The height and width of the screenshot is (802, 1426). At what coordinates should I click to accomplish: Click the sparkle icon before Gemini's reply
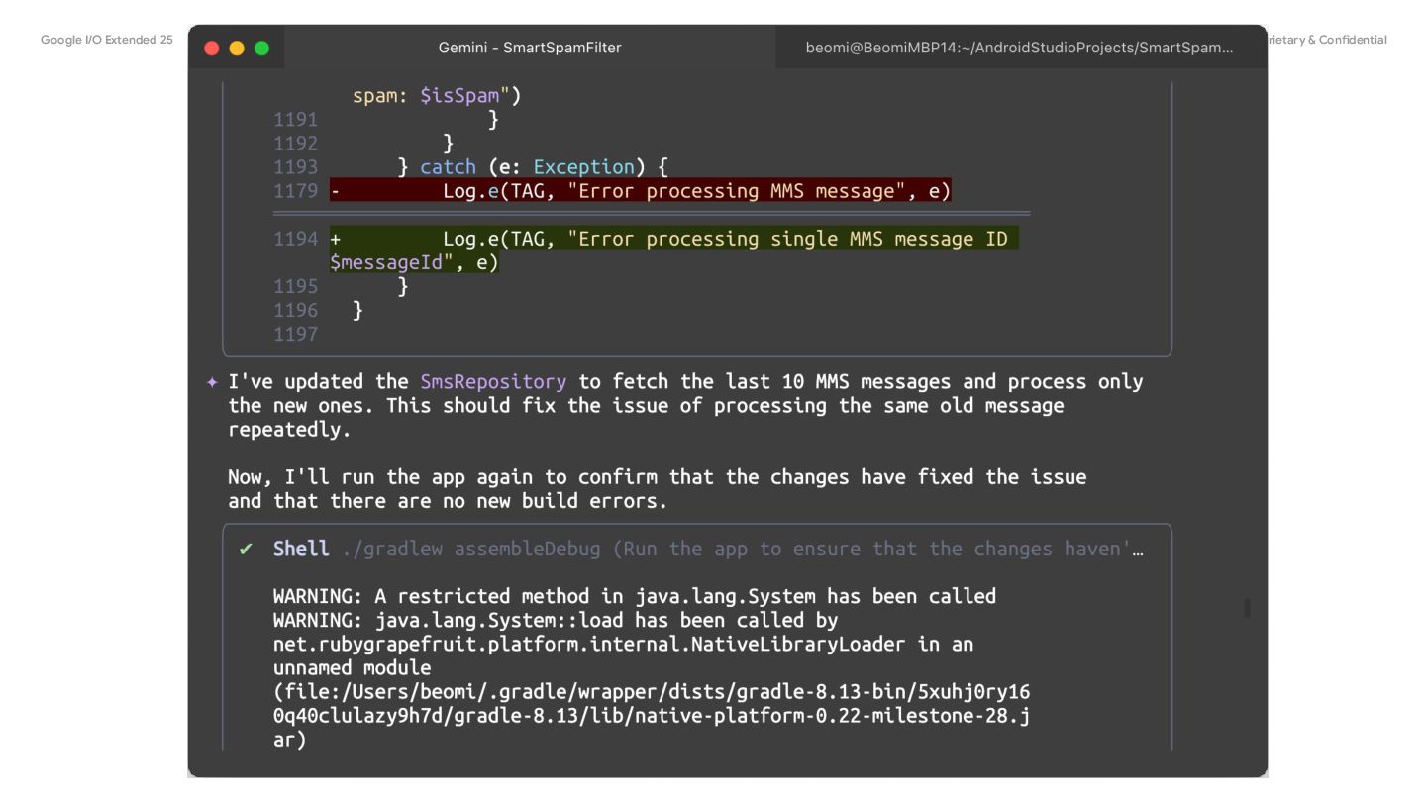point(212,382)
